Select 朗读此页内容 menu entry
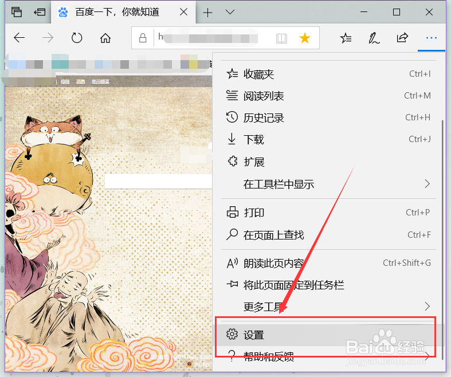The height and width of the screenshot is (377, 451). pyautogui.click(x=328, y=263)
